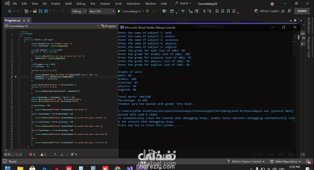Open the Extensions menu
The height and width of the screenshot is (170, 314).
pyautogui.click(x=133, y=4)
